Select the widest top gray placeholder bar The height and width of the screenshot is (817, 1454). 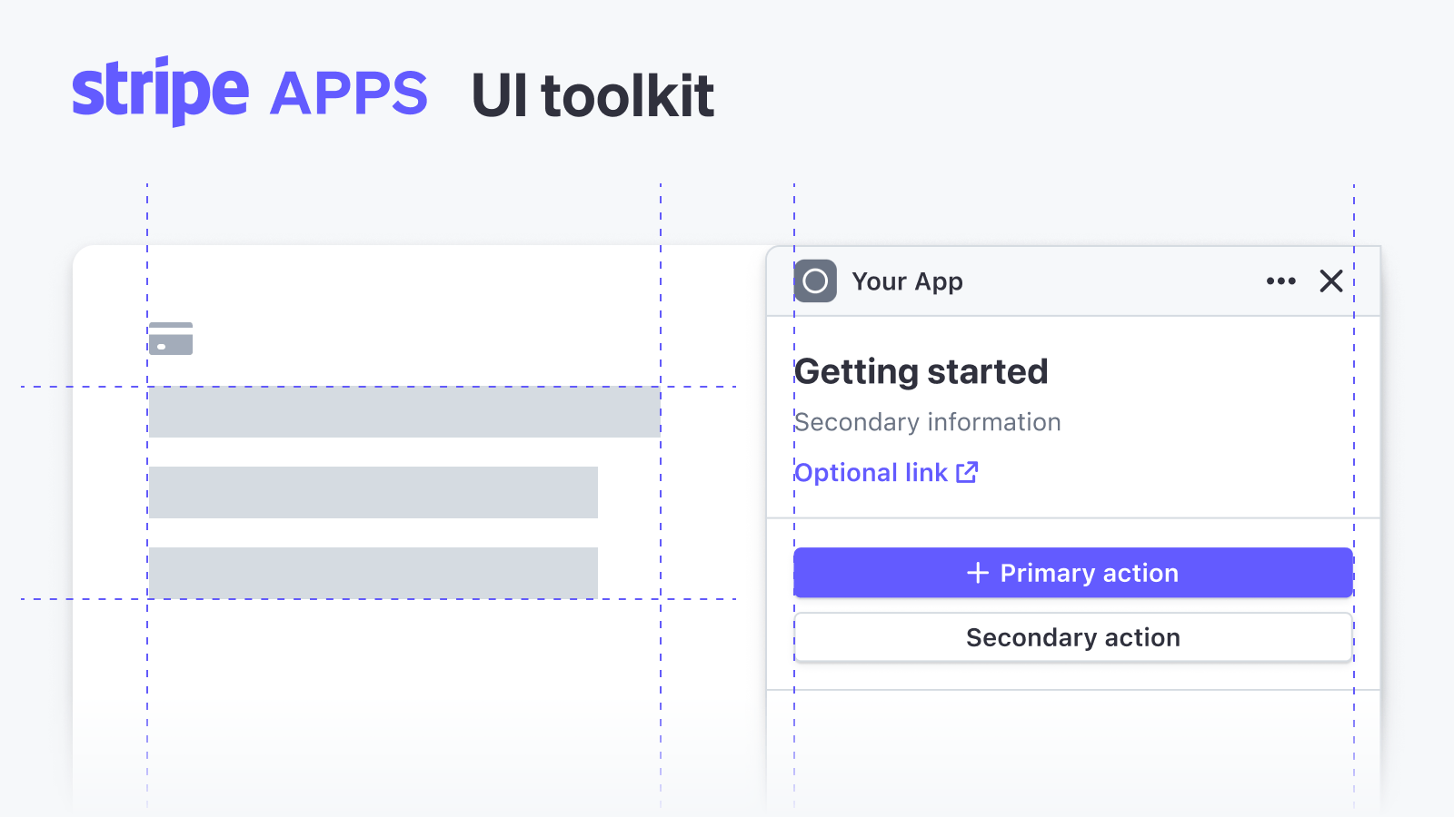404,412
